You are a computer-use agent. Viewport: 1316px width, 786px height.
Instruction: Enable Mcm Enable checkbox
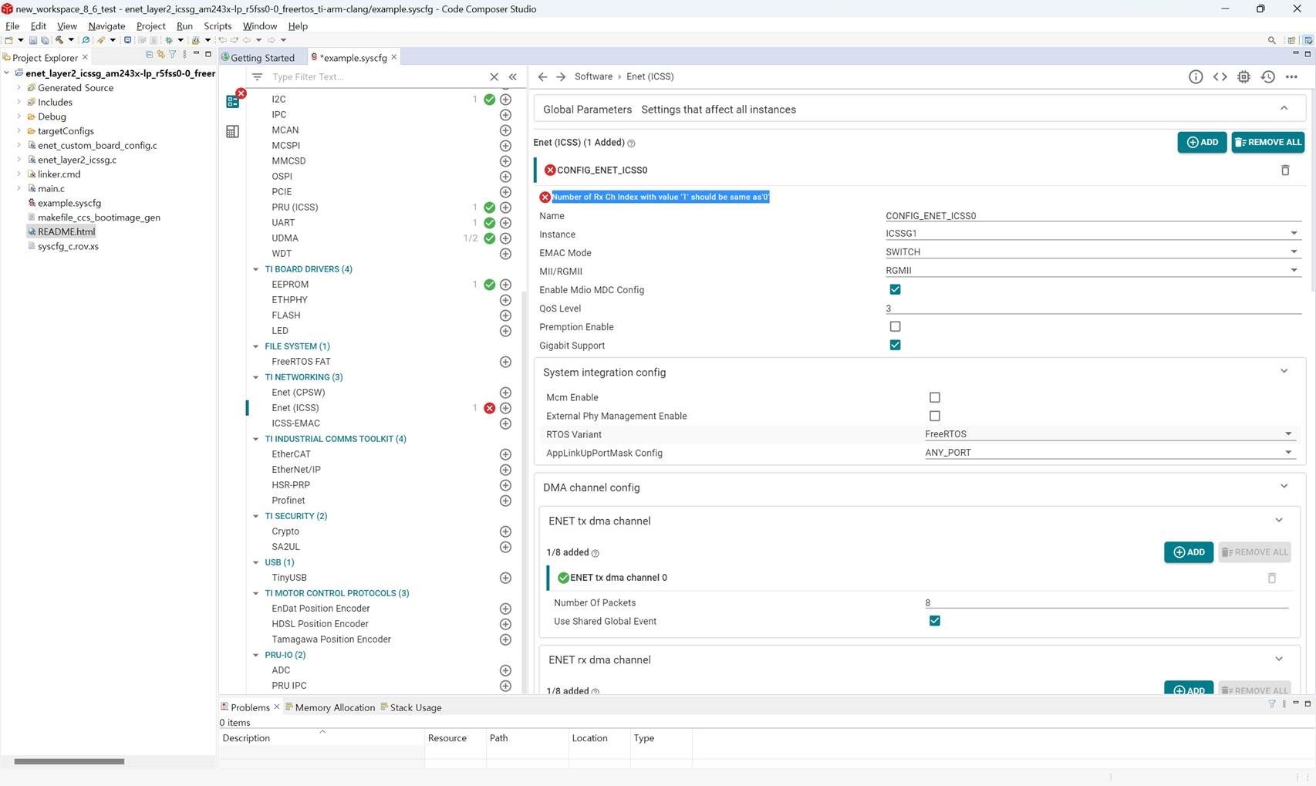pos(934,397)
